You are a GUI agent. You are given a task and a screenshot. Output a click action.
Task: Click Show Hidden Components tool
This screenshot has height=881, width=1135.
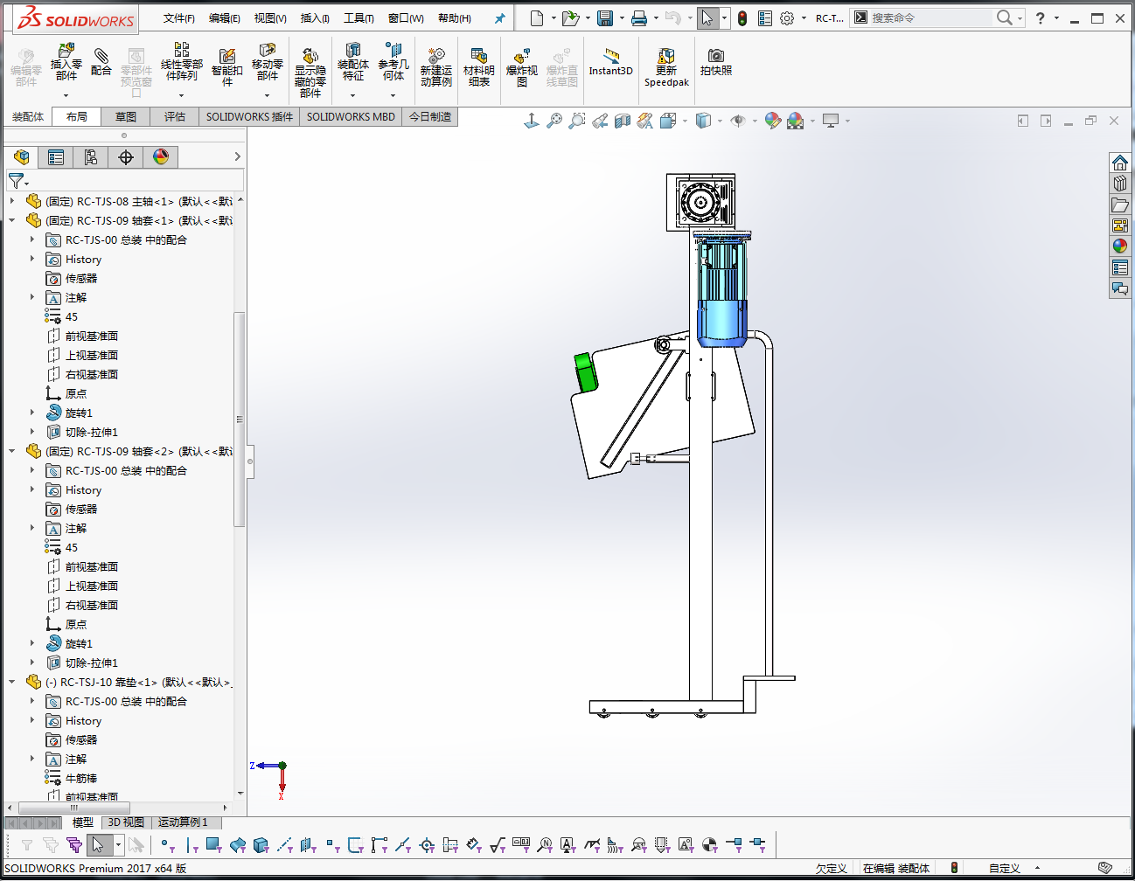[310, 73]
